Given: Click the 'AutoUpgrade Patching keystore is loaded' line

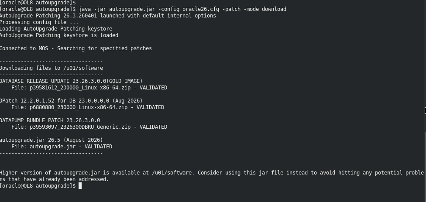Looking at the screenshot, I should pos(59,35).
